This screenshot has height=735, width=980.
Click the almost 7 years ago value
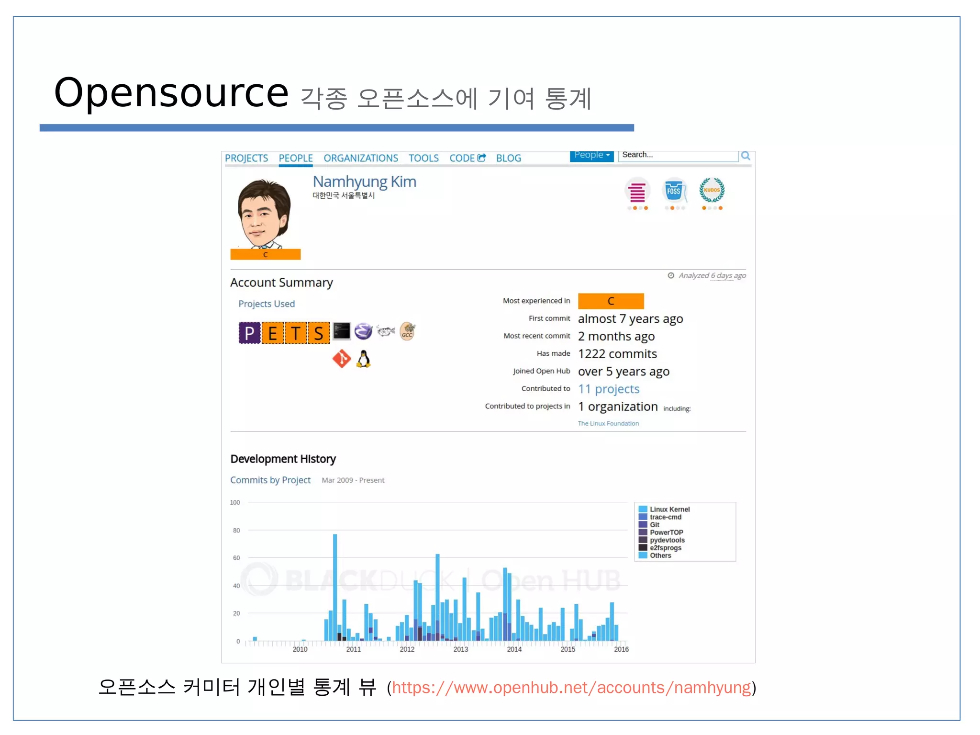(x=630, y=319)
